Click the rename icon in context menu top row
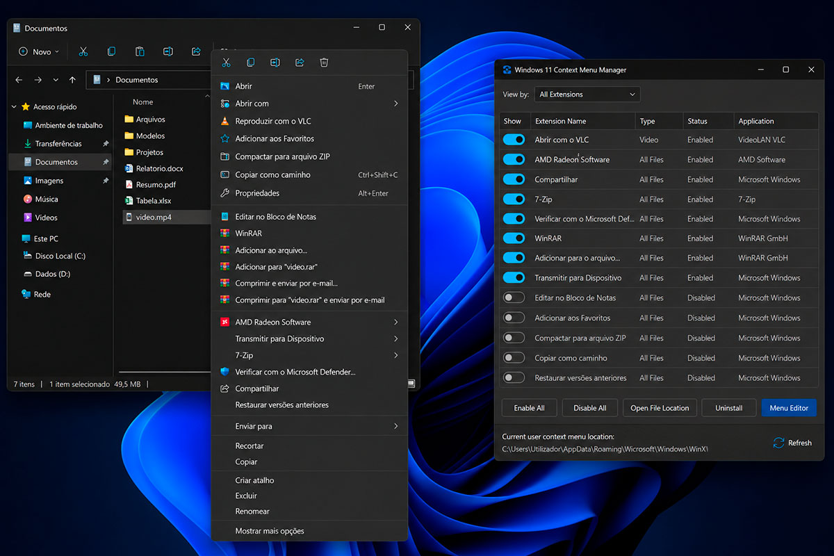This screenshot has height=556, width=834. click(x=275, y=63)
